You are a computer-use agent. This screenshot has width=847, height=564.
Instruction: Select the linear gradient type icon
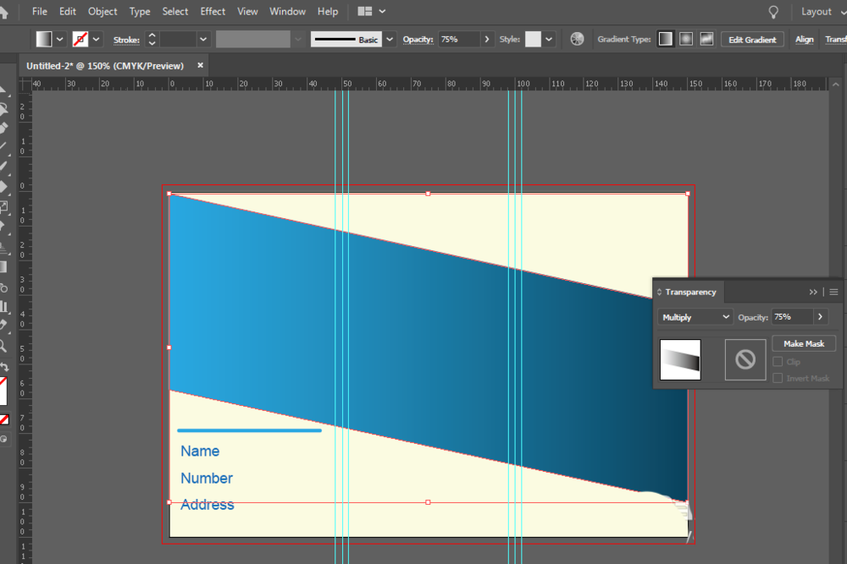[x=666, y=40]
